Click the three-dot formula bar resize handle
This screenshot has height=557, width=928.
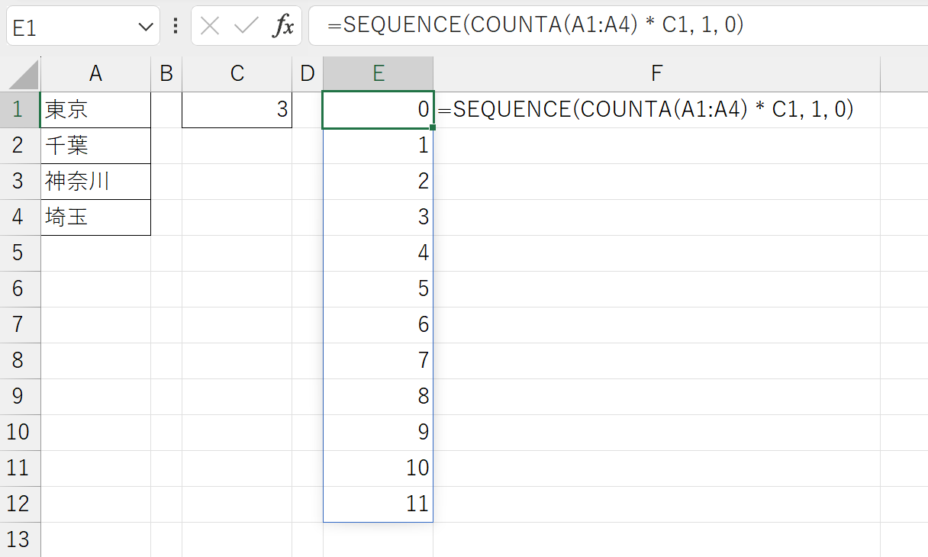point(176,26)
